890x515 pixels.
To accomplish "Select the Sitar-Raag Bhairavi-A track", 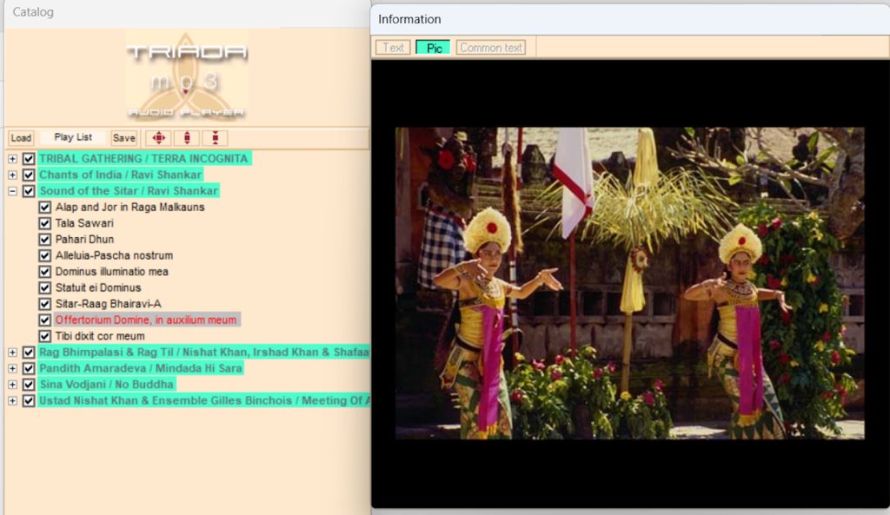I will point(108,304).
